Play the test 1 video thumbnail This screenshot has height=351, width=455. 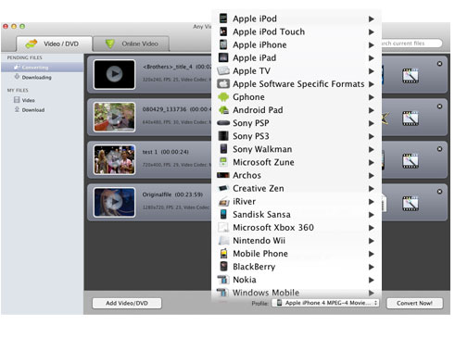[114, 159]
